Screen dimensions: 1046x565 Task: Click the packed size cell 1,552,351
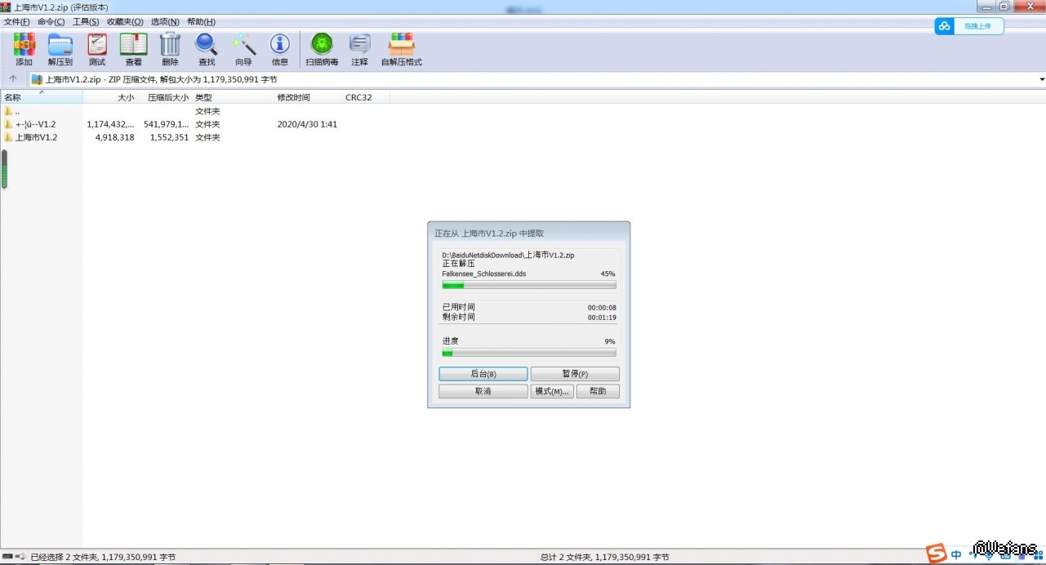pos(169,137)
